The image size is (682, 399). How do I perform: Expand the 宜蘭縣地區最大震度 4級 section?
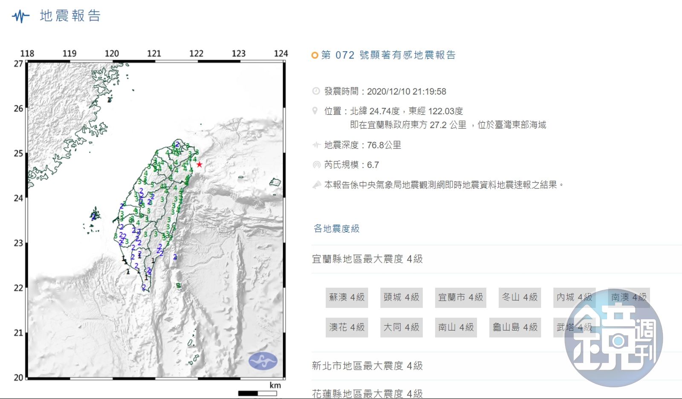point(367,259)
